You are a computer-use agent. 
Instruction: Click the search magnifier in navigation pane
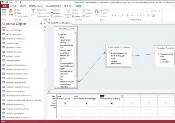[x=45, y=27]
